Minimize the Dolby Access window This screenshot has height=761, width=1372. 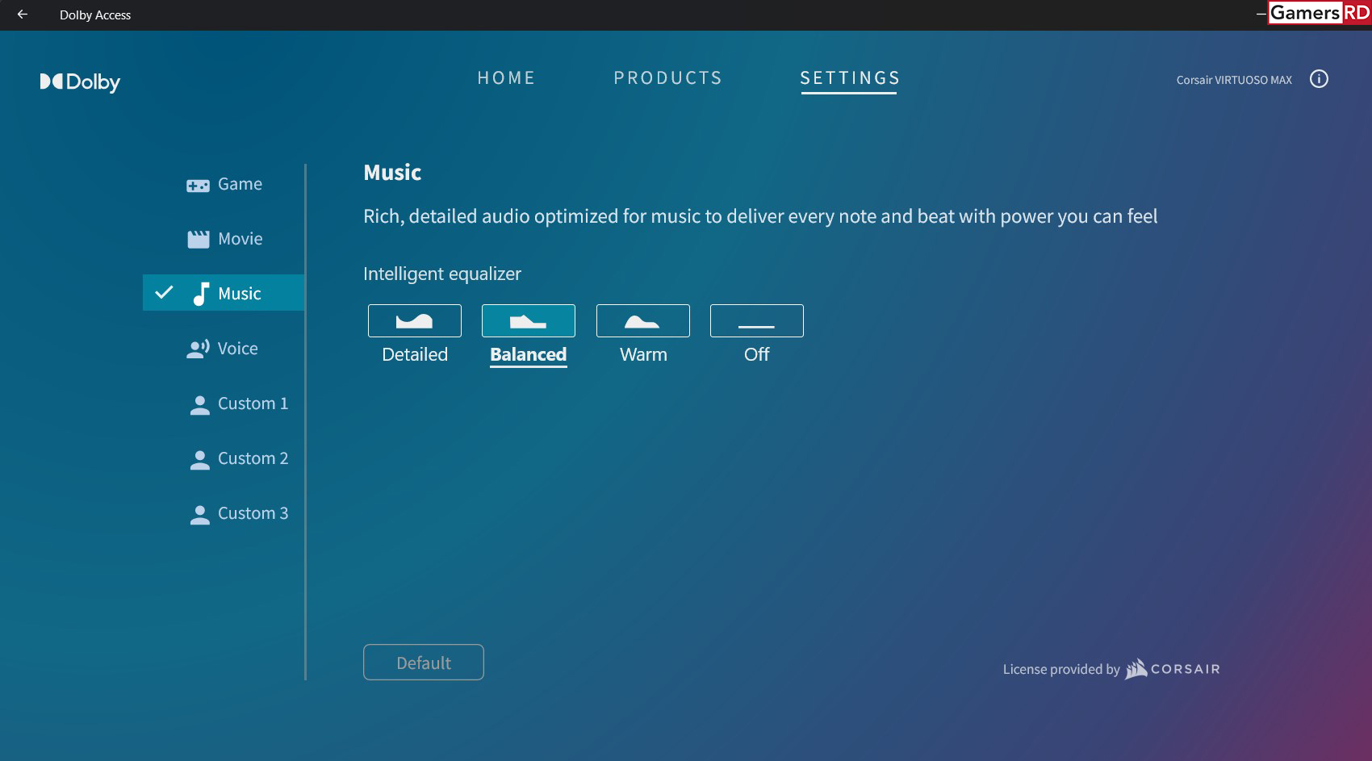pos(1261,15)
